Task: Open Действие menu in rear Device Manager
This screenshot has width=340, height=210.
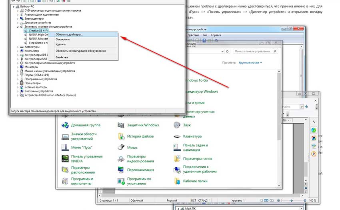Action: point(193,35)
